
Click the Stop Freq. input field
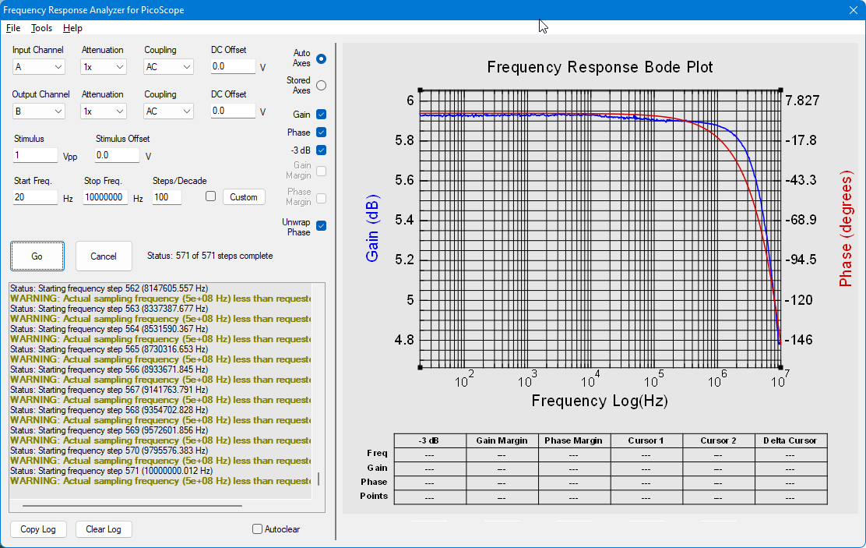point(105,197)
